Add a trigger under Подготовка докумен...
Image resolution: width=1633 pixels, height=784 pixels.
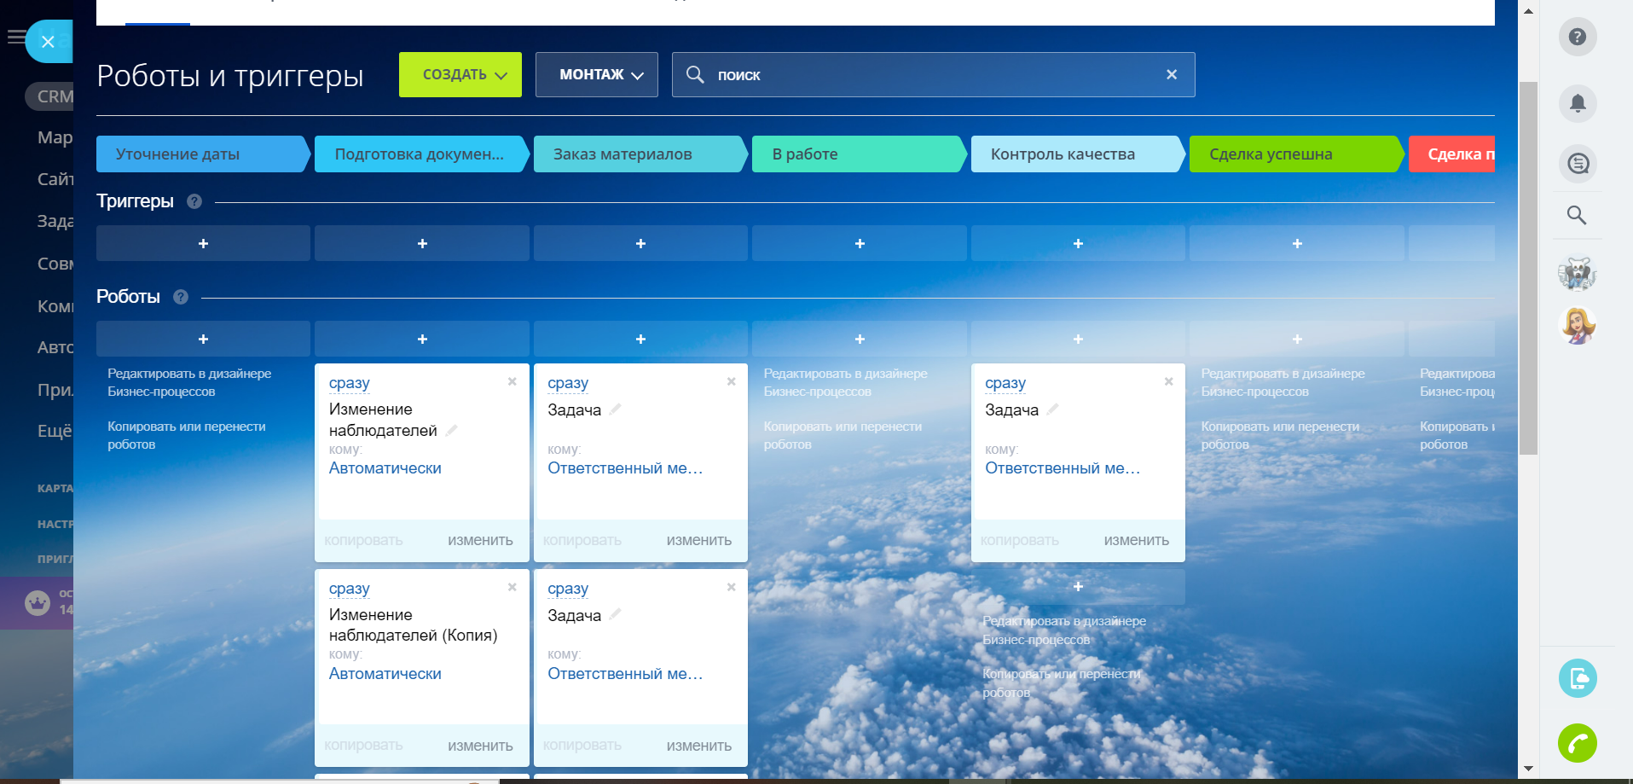422,243
